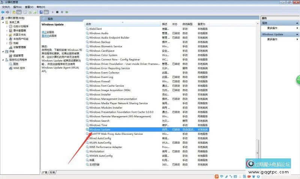The image size is (300, 179).
Task: Expand the 任务计划程序 tree node
Action: pyautogui.click(x=7, y=26)
